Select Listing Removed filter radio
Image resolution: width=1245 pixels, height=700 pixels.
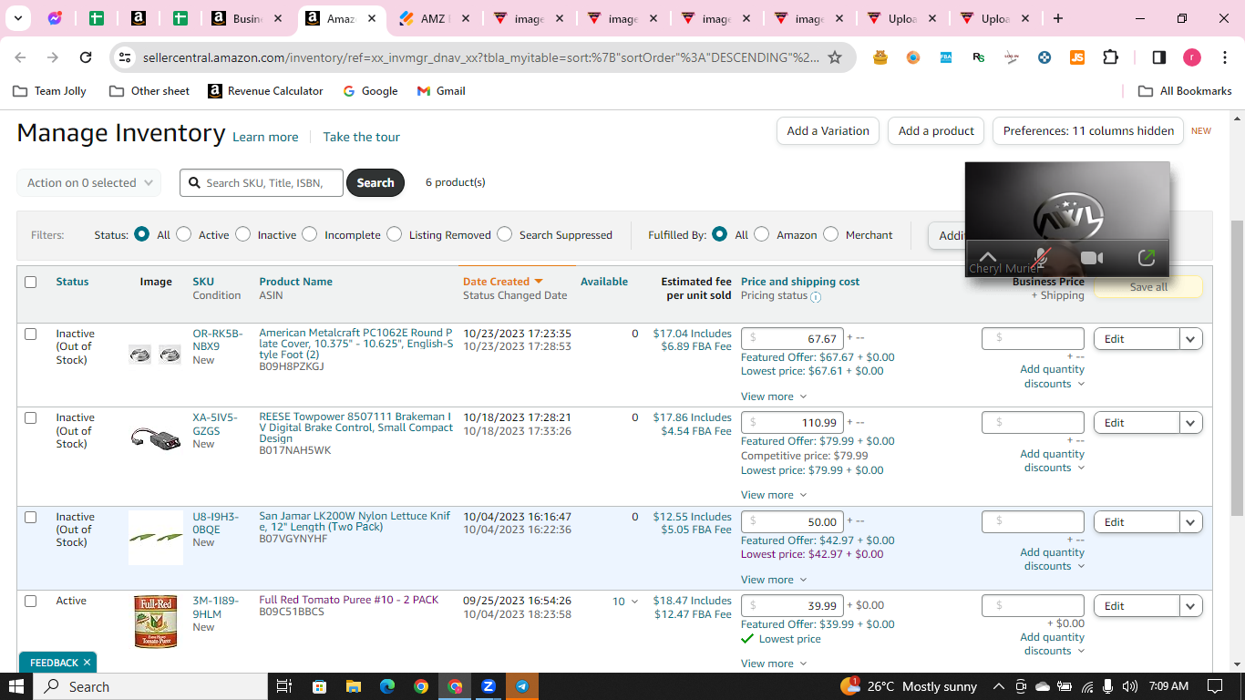pos(395,234)
